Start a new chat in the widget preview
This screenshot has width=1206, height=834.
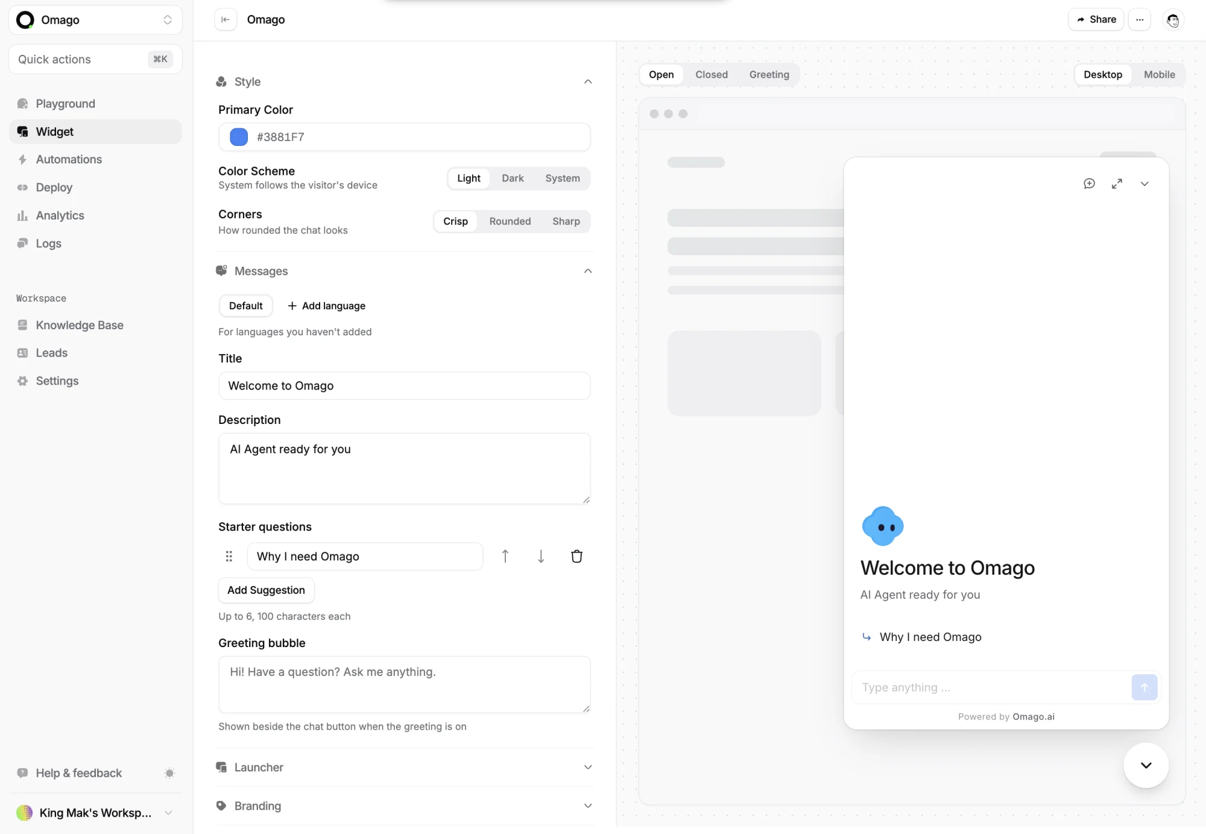[x=1089, y=183]
